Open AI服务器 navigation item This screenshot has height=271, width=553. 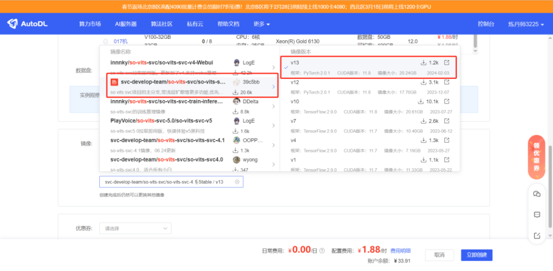(125, 24)
